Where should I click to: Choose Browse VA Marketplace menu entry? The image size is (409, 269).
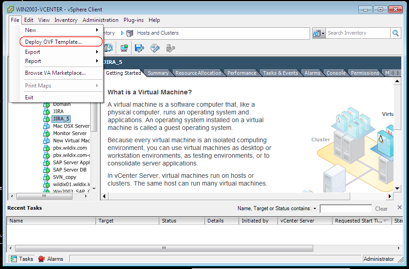click(55, 73)
